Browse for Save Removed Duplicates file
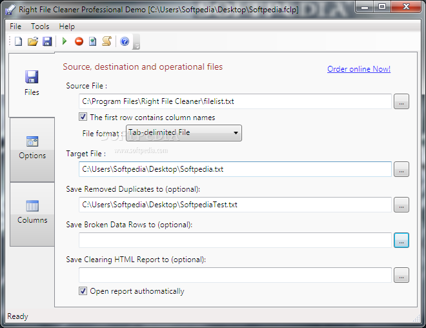Viewport: 426px width, 328px height. click(x=401, y=205)
